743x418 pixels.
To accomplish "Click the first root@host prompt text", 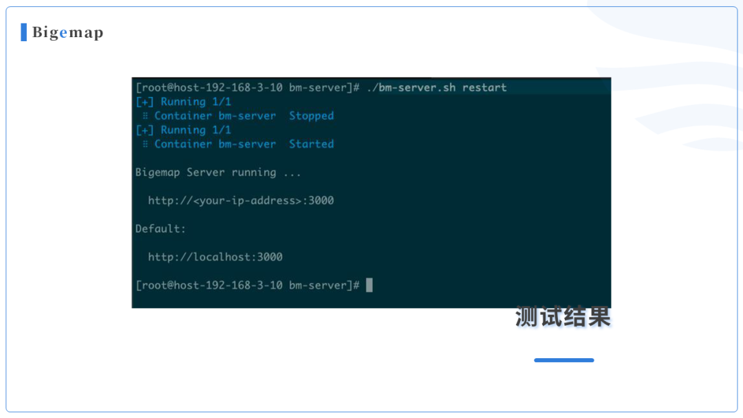I will pos(248,87).
